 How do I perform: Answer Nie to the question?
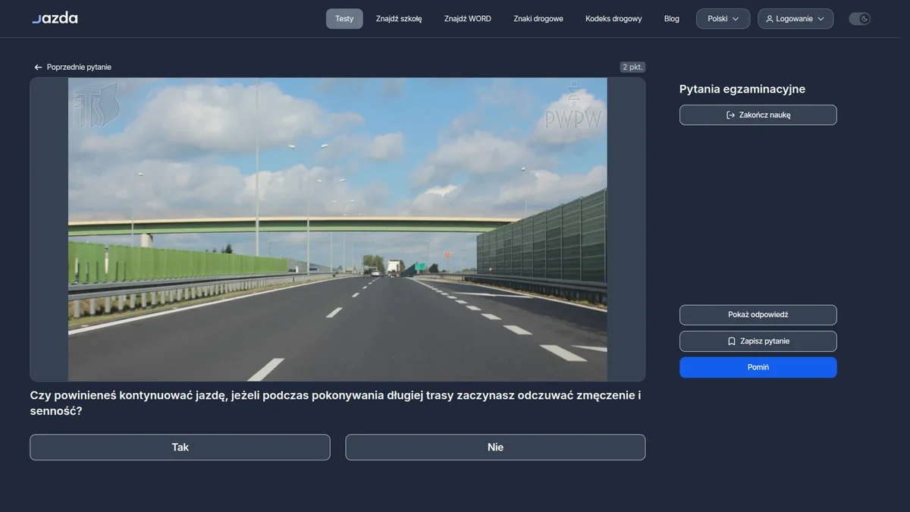click(x=495, y=448)
